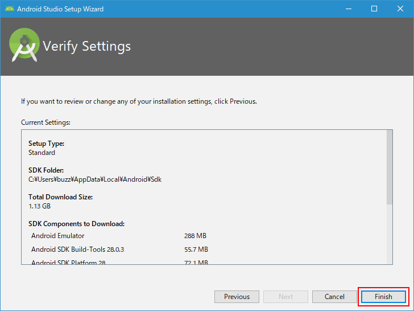The width and height of the screenshot is (414, 311).
Task: Click the Android icon in title bar
Action: click(x=10, y=9)
